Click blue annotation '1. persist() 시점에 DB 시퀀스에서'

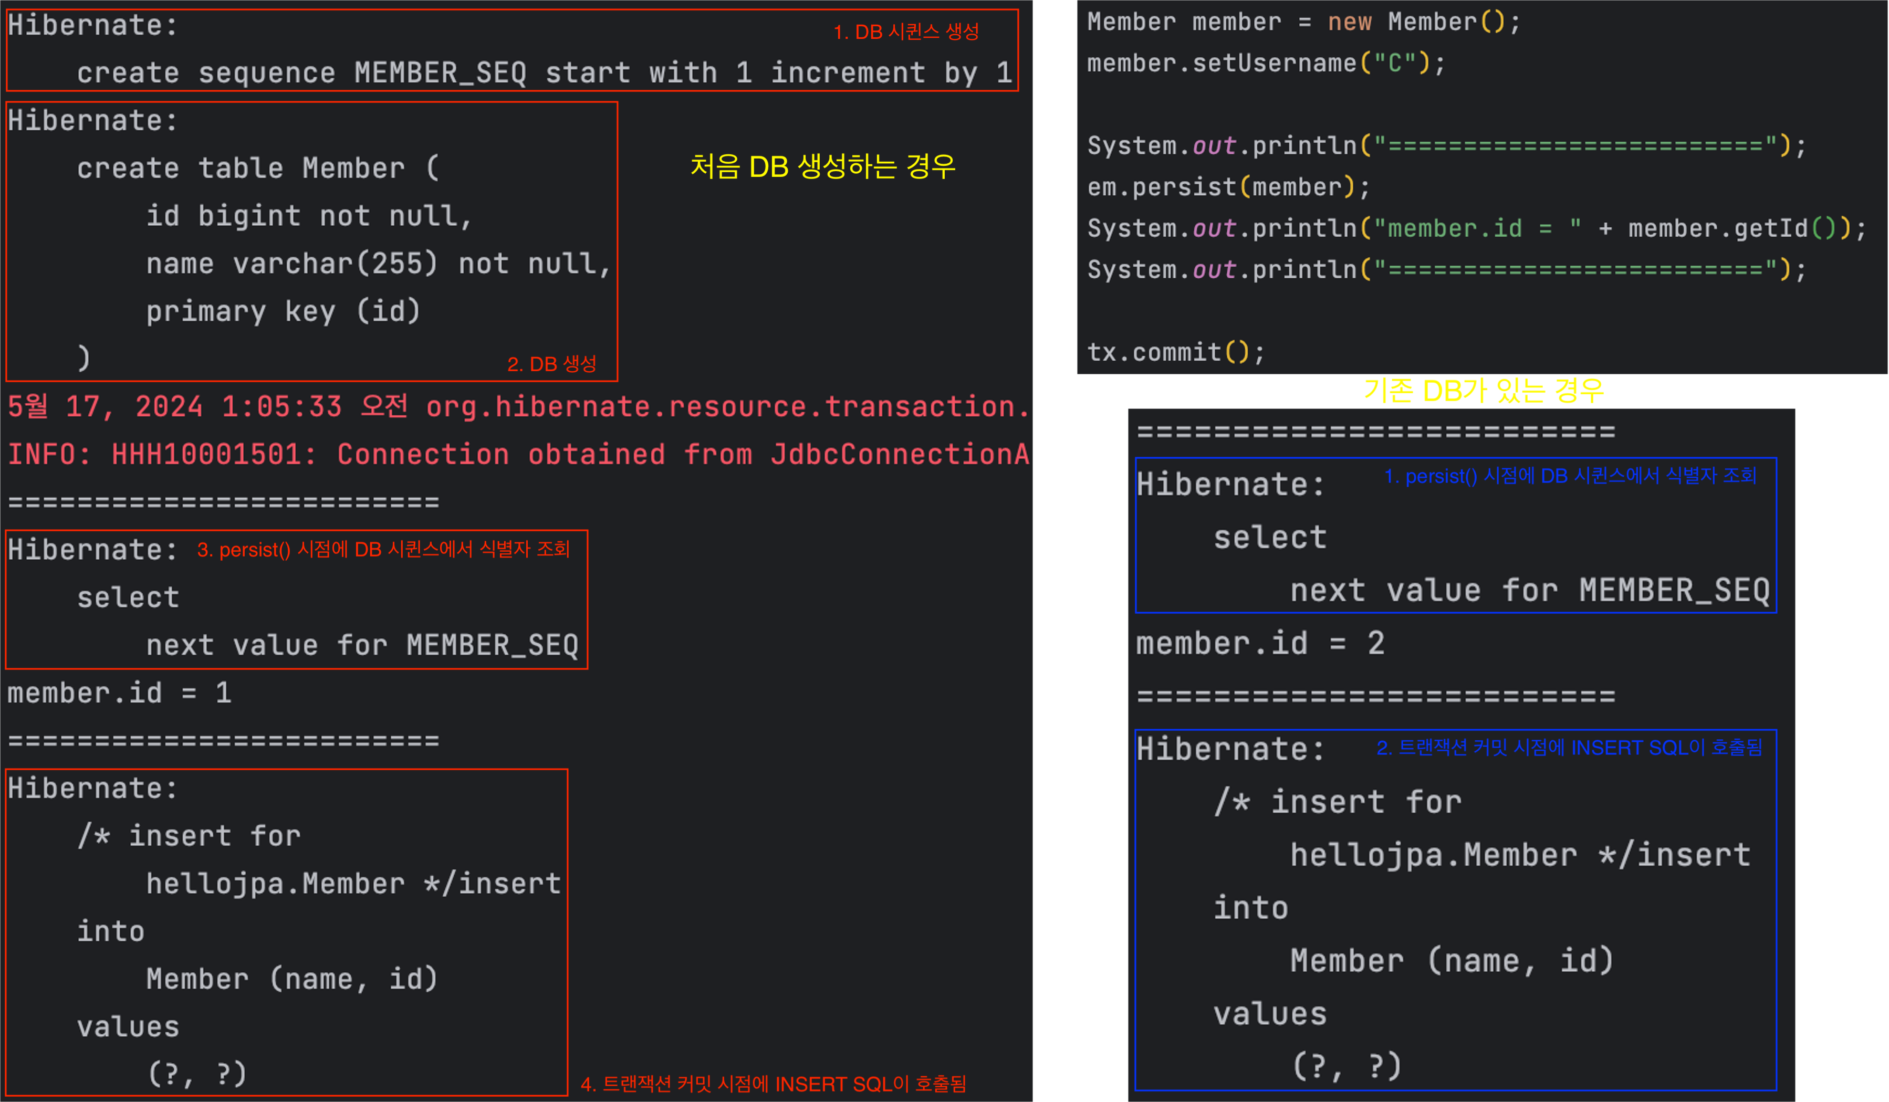pos(1570,477)
